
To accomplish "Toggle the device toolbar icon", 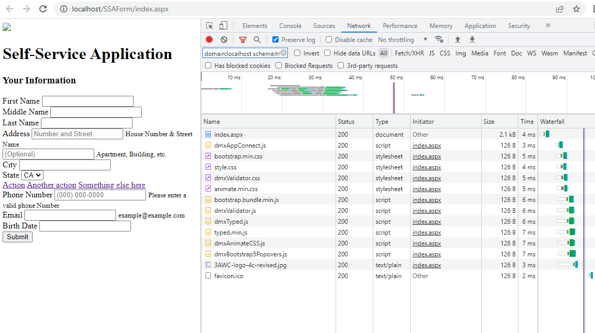I will coord(223,26).
